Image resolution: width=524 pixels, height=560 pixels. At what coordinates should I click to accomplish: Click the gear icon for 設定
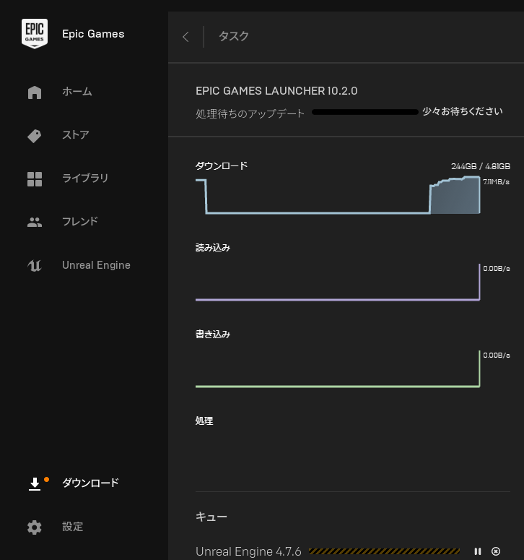(x=35, y=527)
